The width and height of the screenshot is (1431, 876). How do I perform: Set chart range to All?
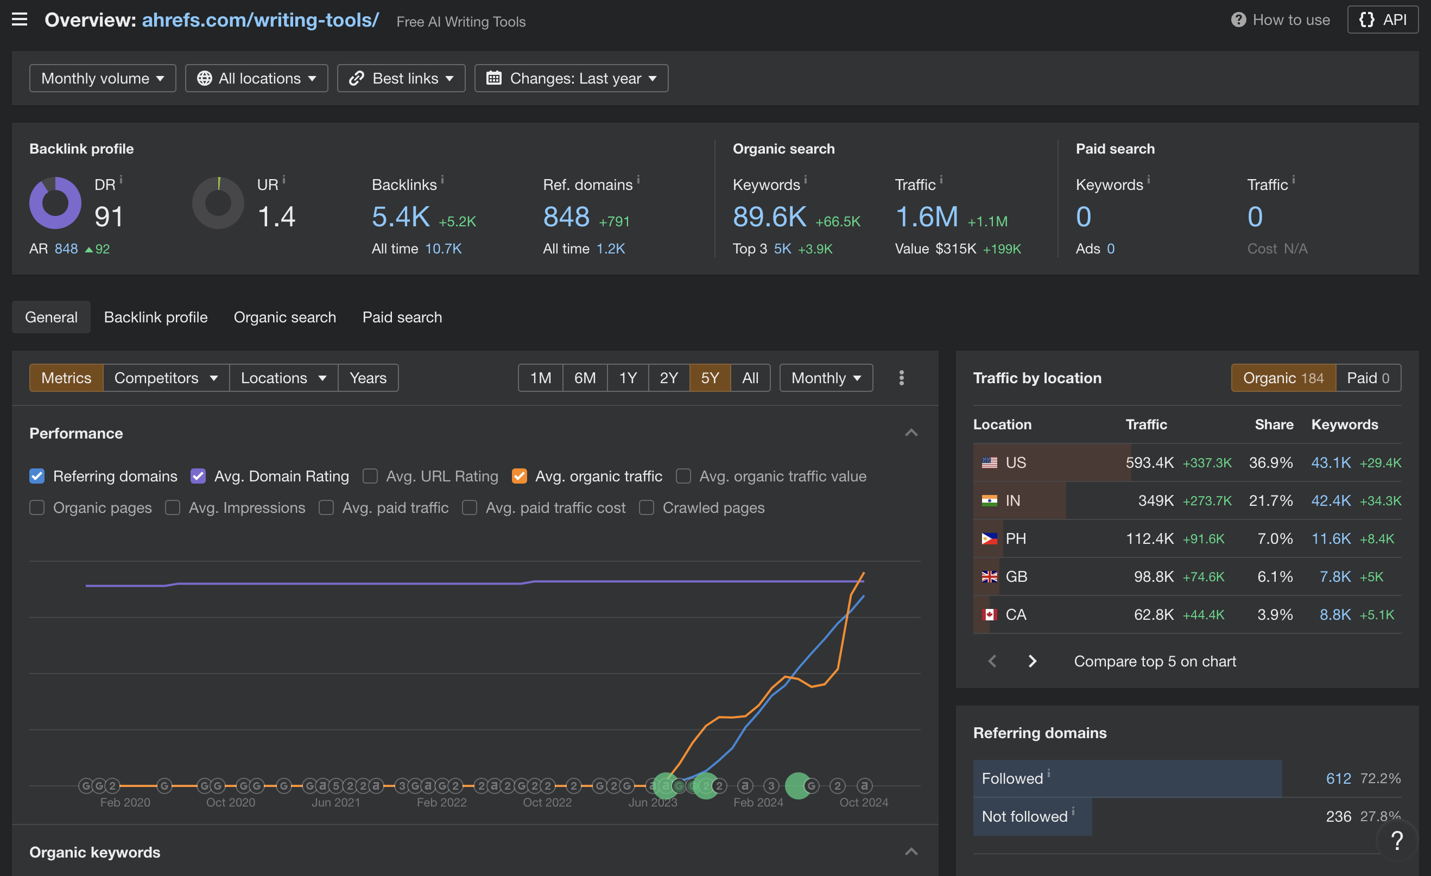pyautogui.click(x=750, y=378)
